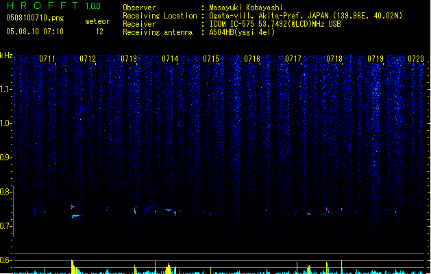This screenshot has height=274, width=431.
Task: Click the 0713 time marker
Action: pos(129,59)
